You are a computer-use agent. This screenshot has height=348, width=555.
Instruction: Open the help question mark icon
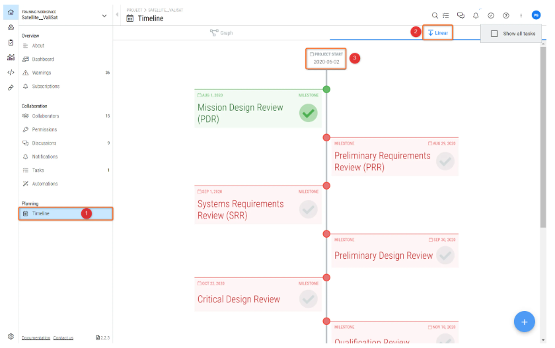pyautogui.click(x=506, y=15)
